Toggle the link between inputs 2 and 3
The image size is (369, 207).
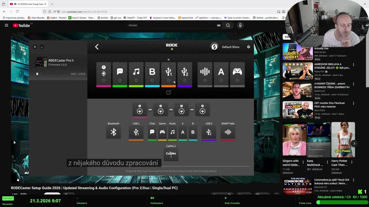tap(171, 110)
